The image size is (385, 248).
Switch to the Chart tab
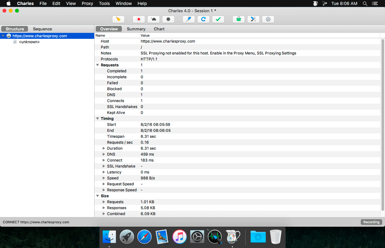tap(159, 29)
